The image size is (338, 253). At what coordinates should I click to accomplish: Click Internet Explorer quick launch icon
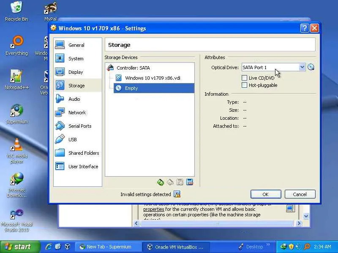tap(49, 247)
